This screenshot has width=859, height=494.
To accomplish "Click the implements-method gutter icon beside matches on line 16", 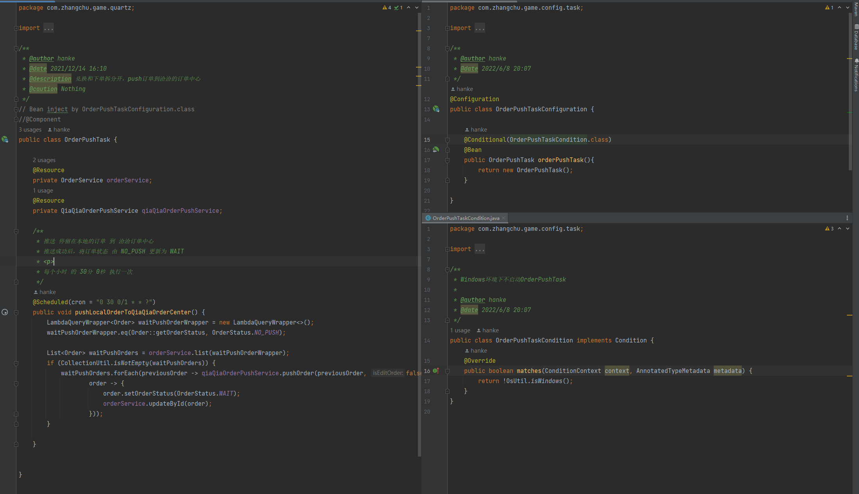I will pyautogui.click(x=436, y=371).
